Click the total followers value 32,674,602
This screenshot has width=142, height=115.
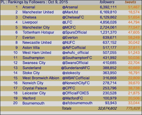(x=107, y=108)
